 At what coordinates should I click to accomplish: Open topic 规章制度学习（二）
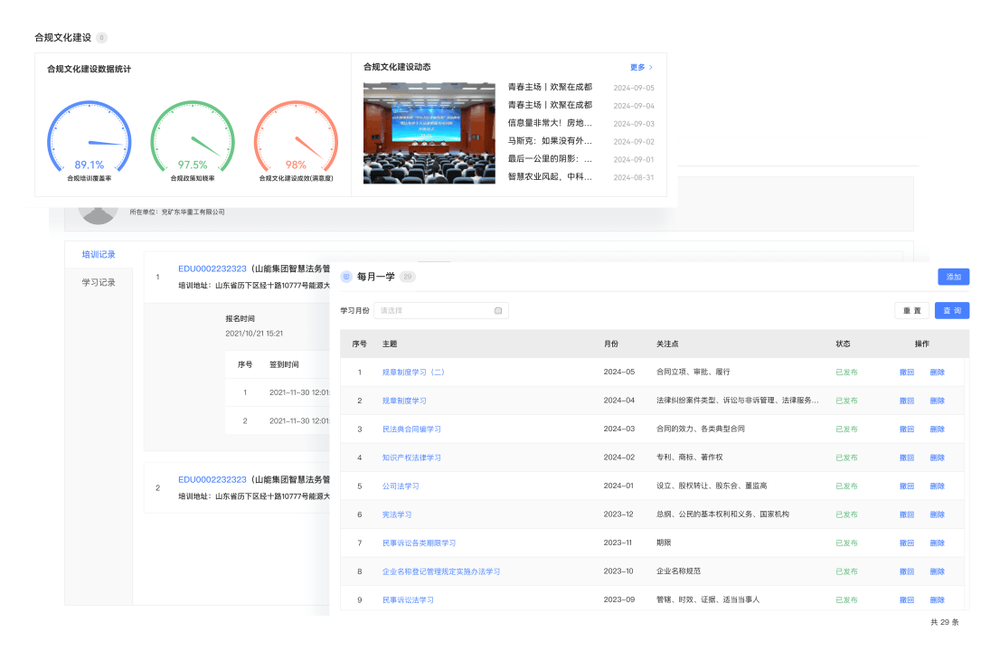[x=413, y=373]
